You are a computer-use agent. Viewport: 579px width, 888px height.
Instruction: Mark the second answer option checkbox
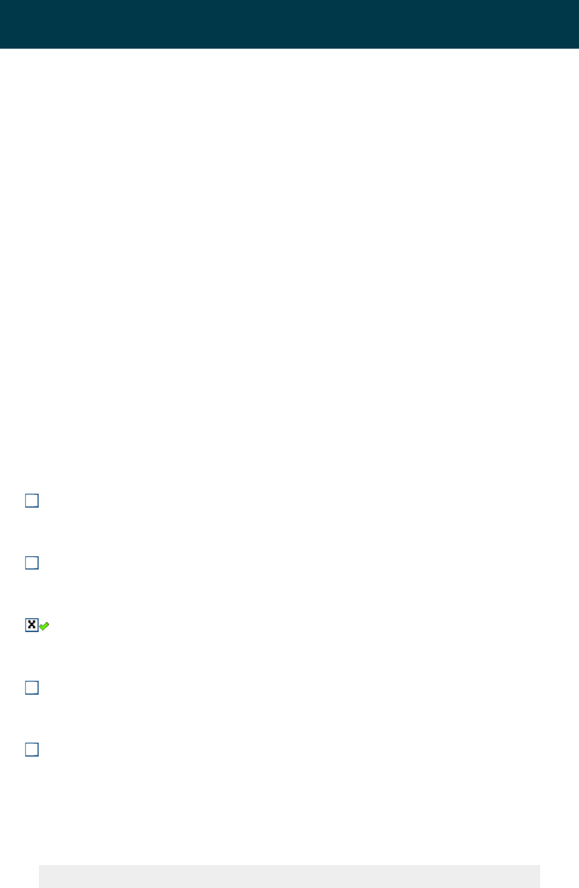click(x=31, y=563)
